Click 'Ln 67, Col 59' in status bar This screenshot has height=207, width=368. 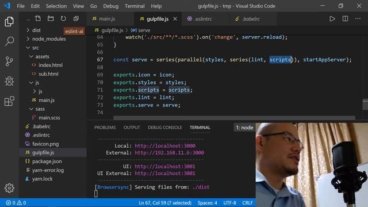tap(165, 203)
